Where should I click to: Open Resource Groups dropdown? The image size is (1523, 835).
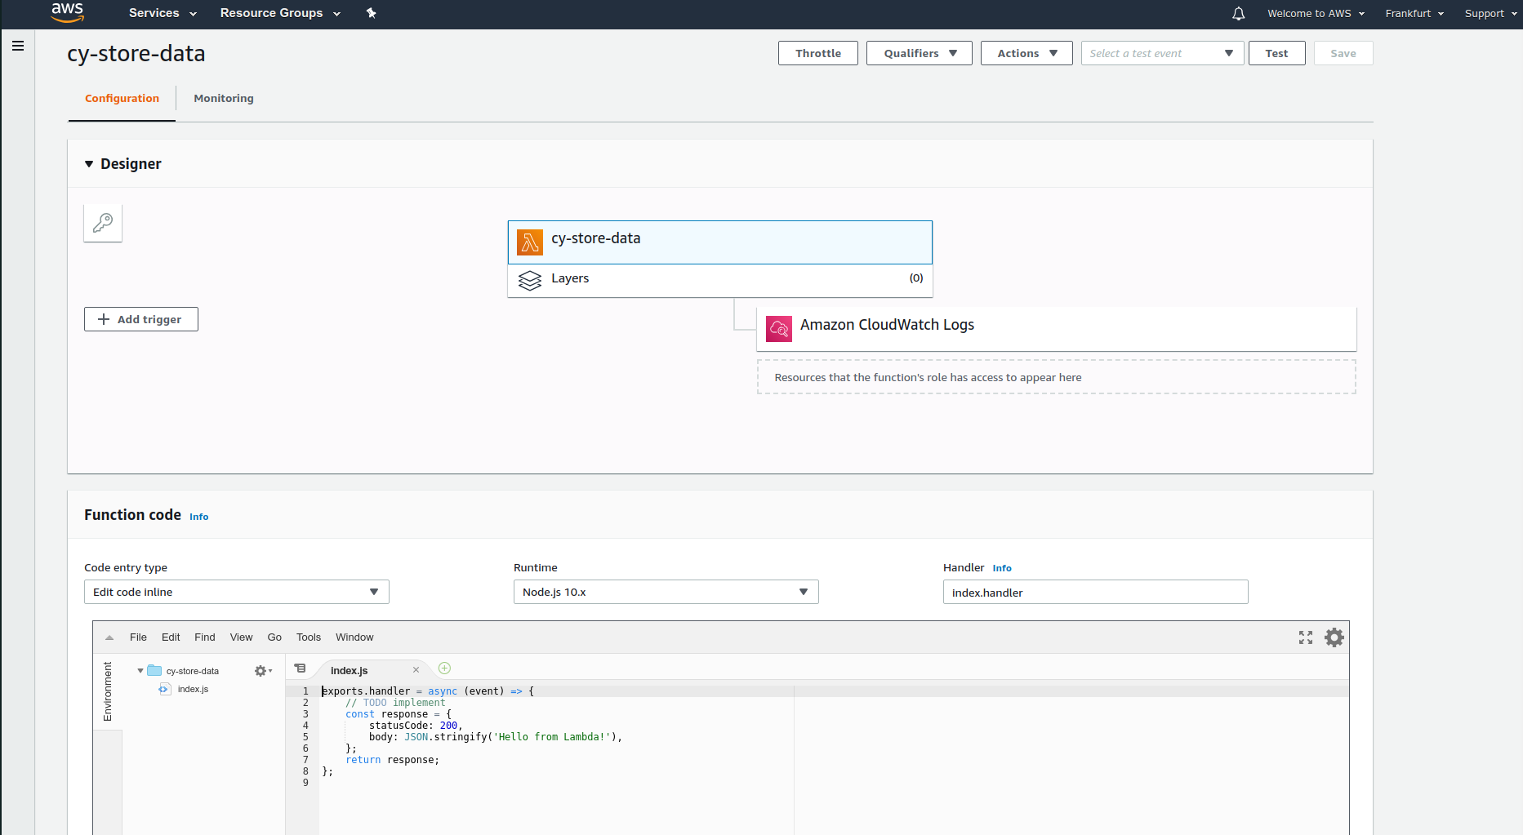click(280, 13)
